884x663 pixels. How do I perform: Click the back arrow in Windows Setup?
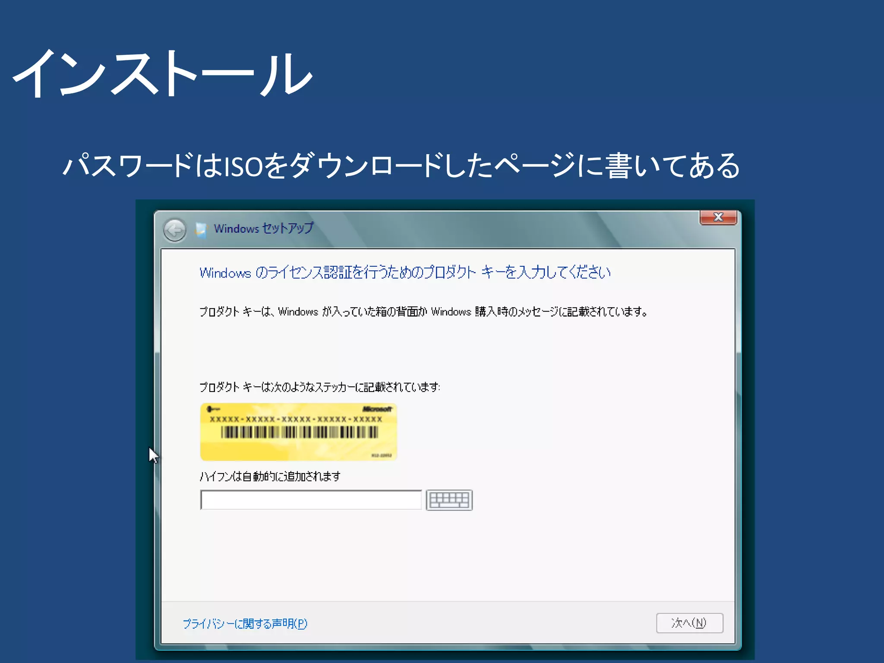pos(175,230)
